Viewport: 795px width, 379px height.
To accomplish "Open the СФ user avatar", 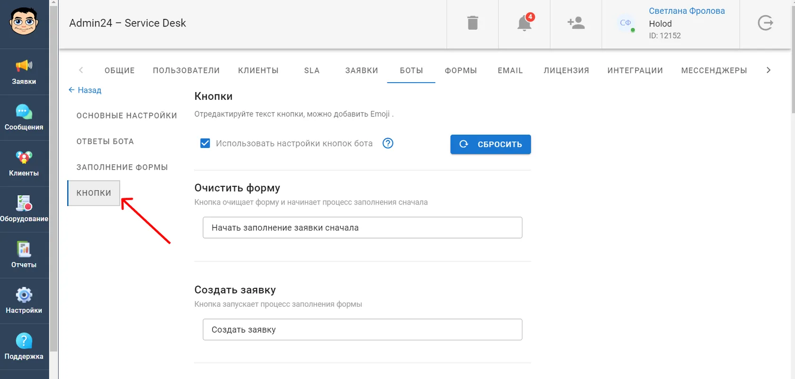I will [x=626, y=23].
